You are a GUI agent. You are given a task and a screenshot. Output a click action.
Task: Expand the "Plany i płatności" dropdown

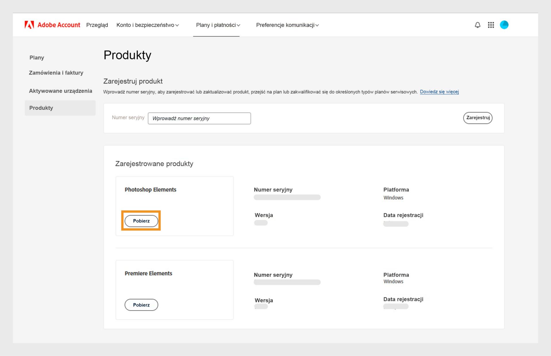pos(218,25)
